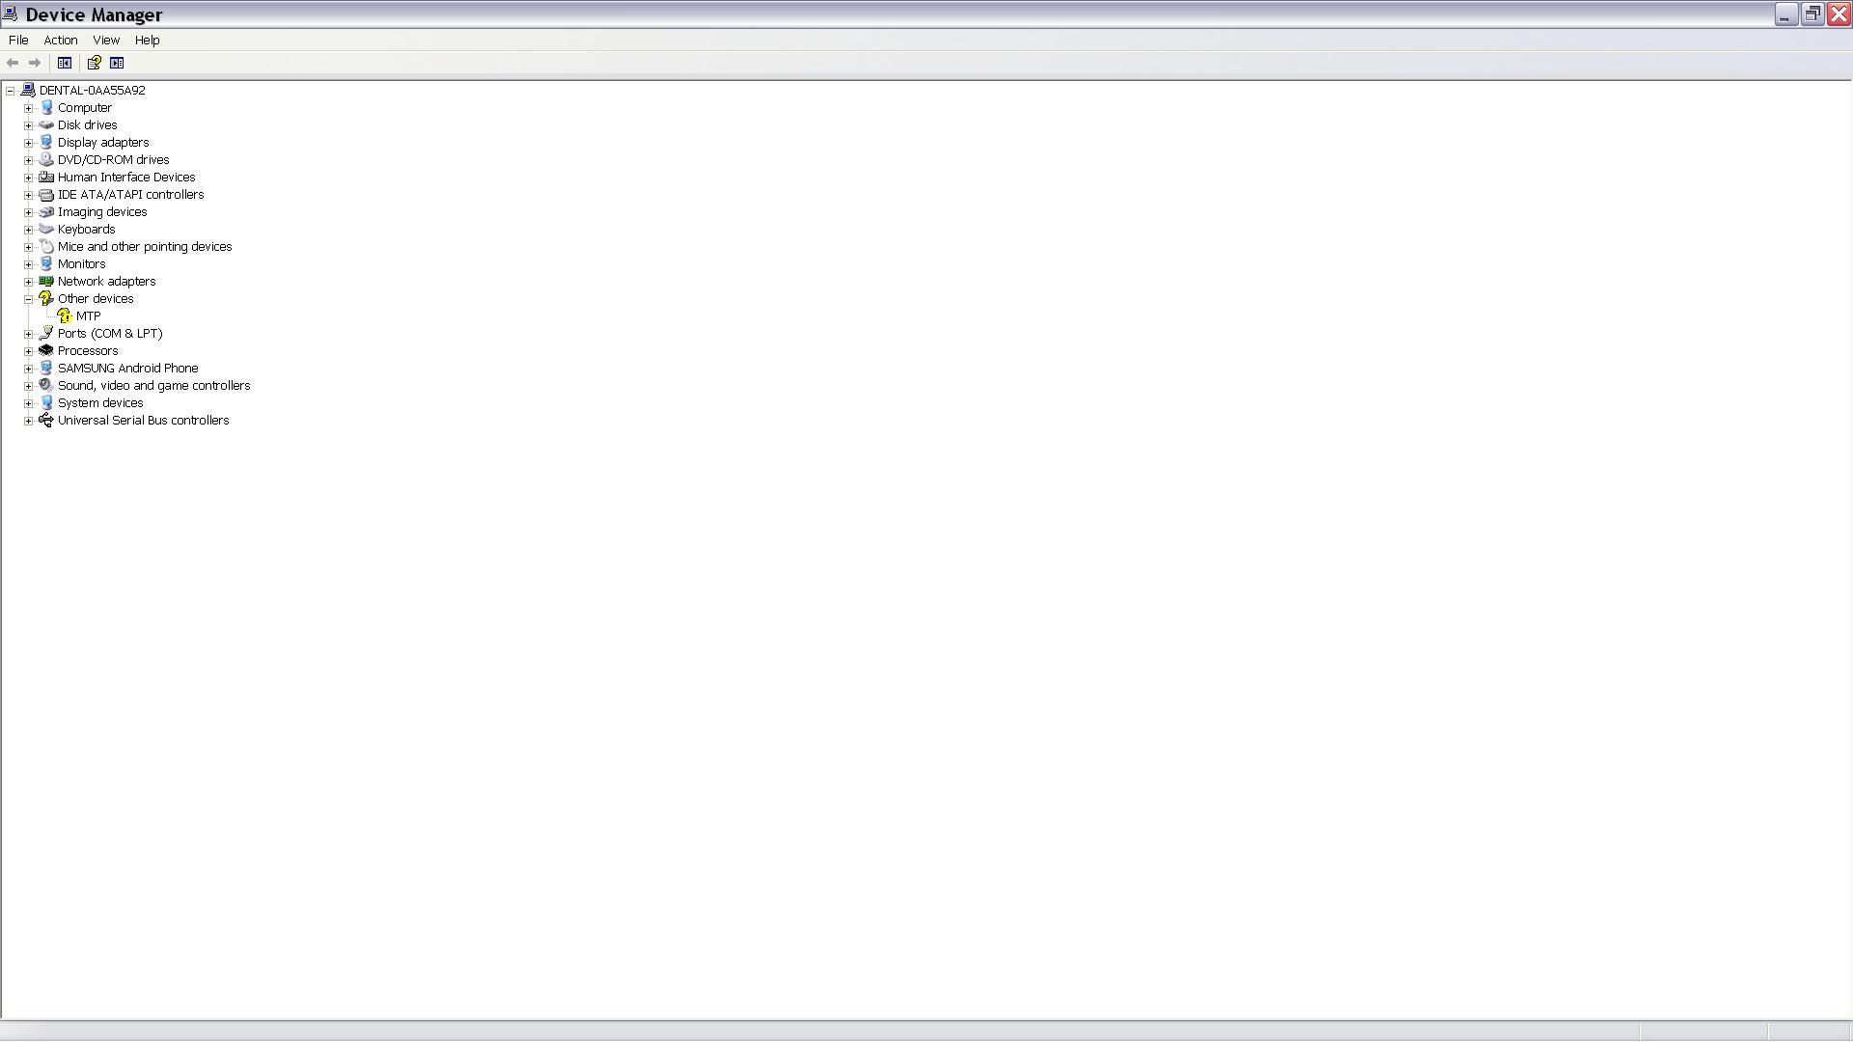Viewport: 1853px width, 1042px height.
Task: Open the View menu
Action: [106, 41]
